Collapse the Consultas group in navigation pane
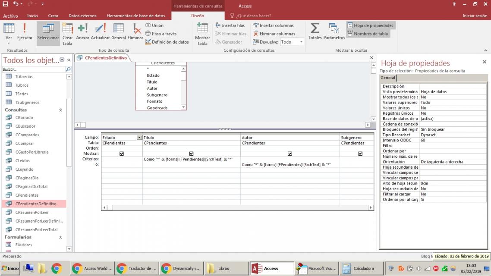Image resolution: width=491 pixels, height=276 pixels. 60,110
